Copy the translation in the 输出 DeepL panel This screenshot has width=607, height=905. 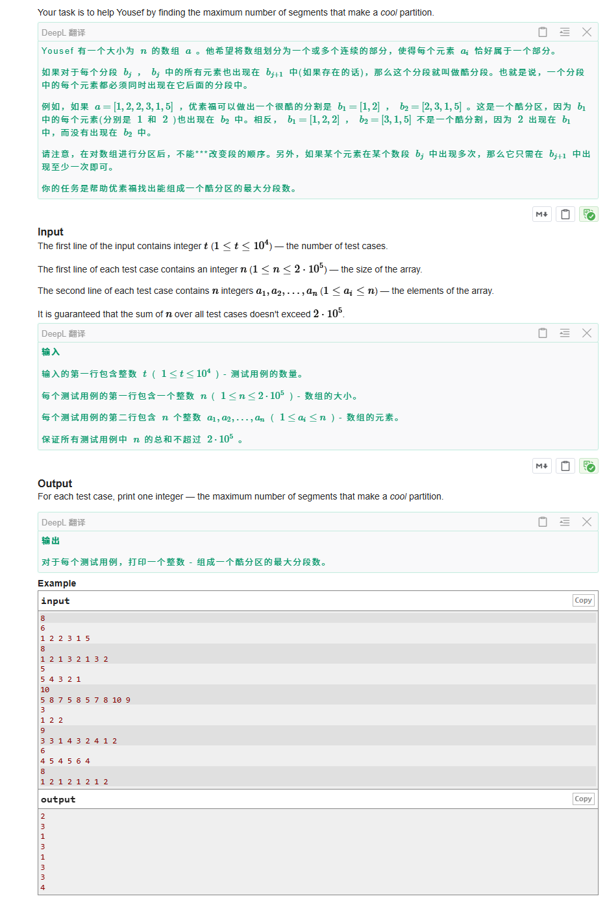point(543,522)
